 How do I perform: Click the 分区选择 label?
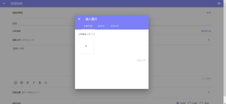click(16, 31)
